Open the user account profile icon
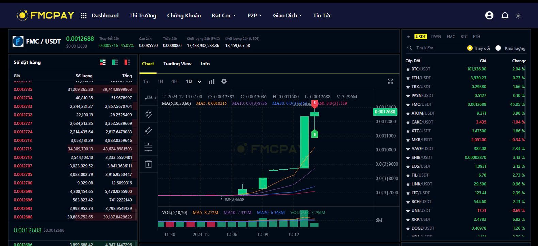Screen dimensions: 538x246 pyautogui.click(x=489, y=15)
